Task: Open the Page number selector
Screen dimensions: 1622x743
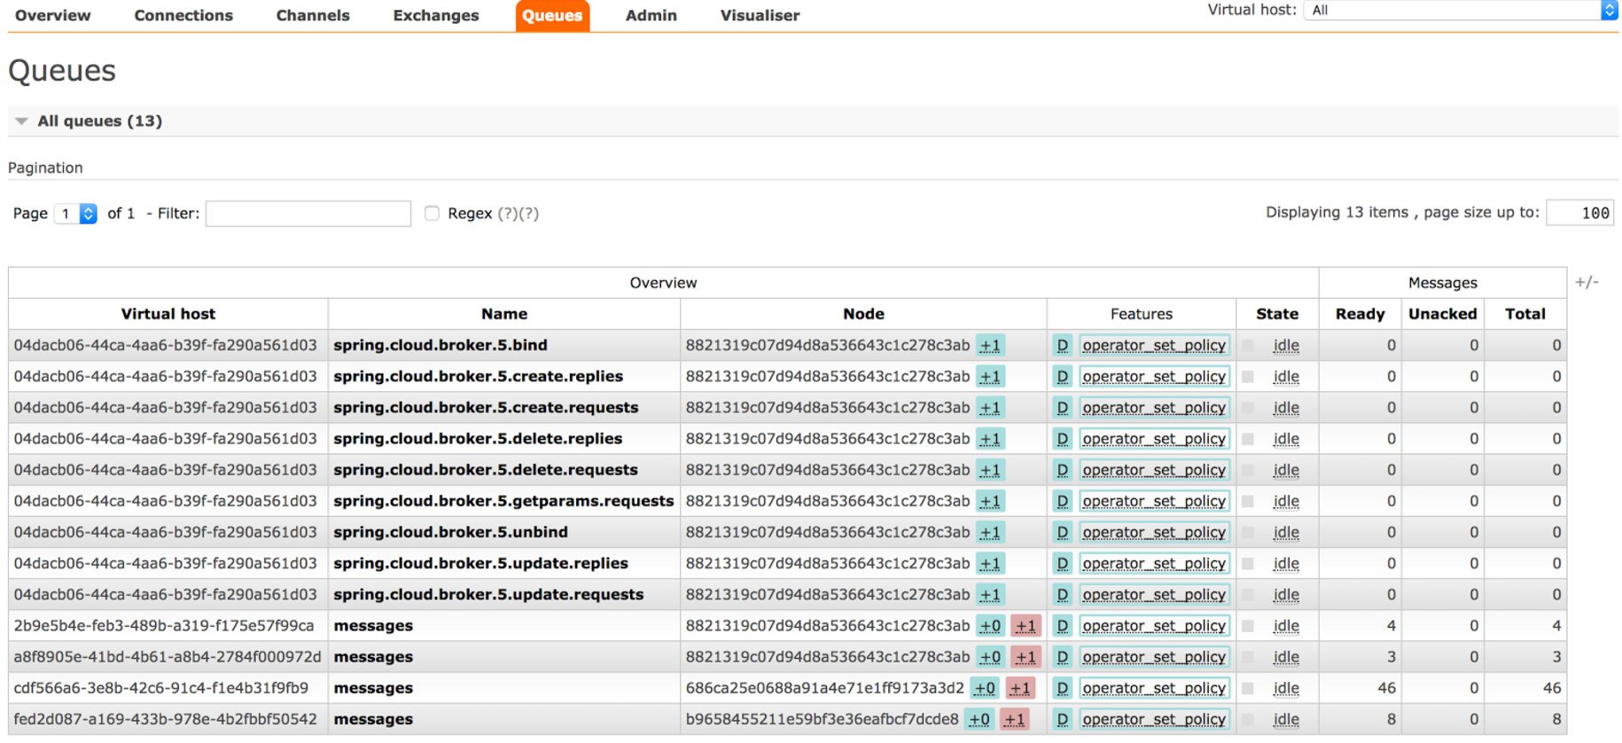Action: click(x=75, y=214)
